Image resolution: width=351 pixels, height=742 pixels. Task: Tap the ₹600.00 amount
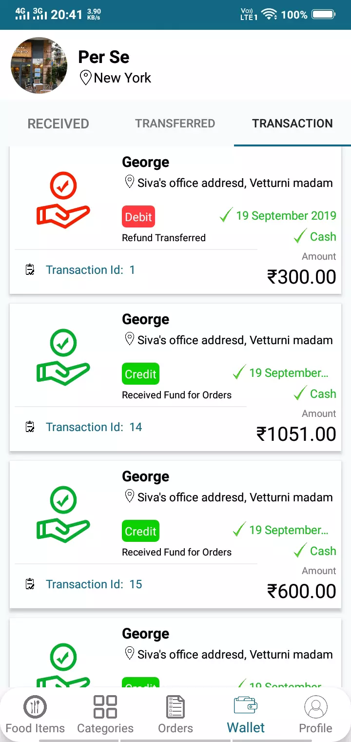302,591
